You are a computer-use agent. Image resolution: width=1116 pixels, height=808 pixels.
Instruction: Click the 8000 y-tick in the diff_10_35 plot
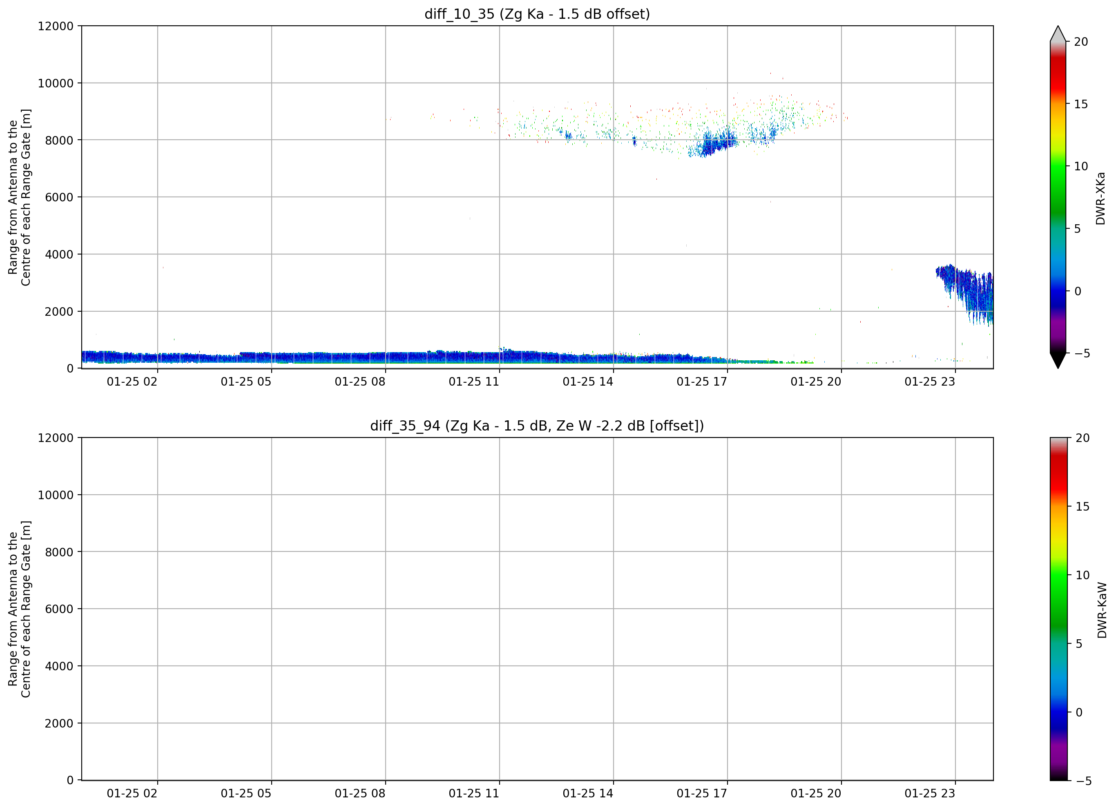point(59,140)
